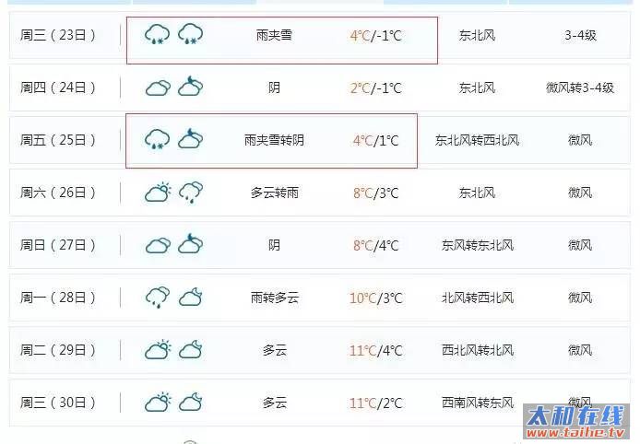Click the daytime sleet icon for Wednesday 23日
Viewport: 640px width, 444px height.
(x=158, y=34)
